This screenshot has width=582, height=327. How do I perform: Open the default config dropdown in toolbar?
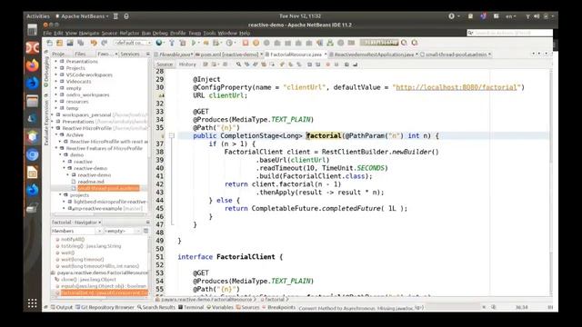pos(133,43)
